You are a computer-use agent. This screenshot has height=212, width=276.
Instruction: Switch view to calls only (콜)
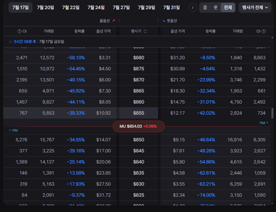coord(205,7)
